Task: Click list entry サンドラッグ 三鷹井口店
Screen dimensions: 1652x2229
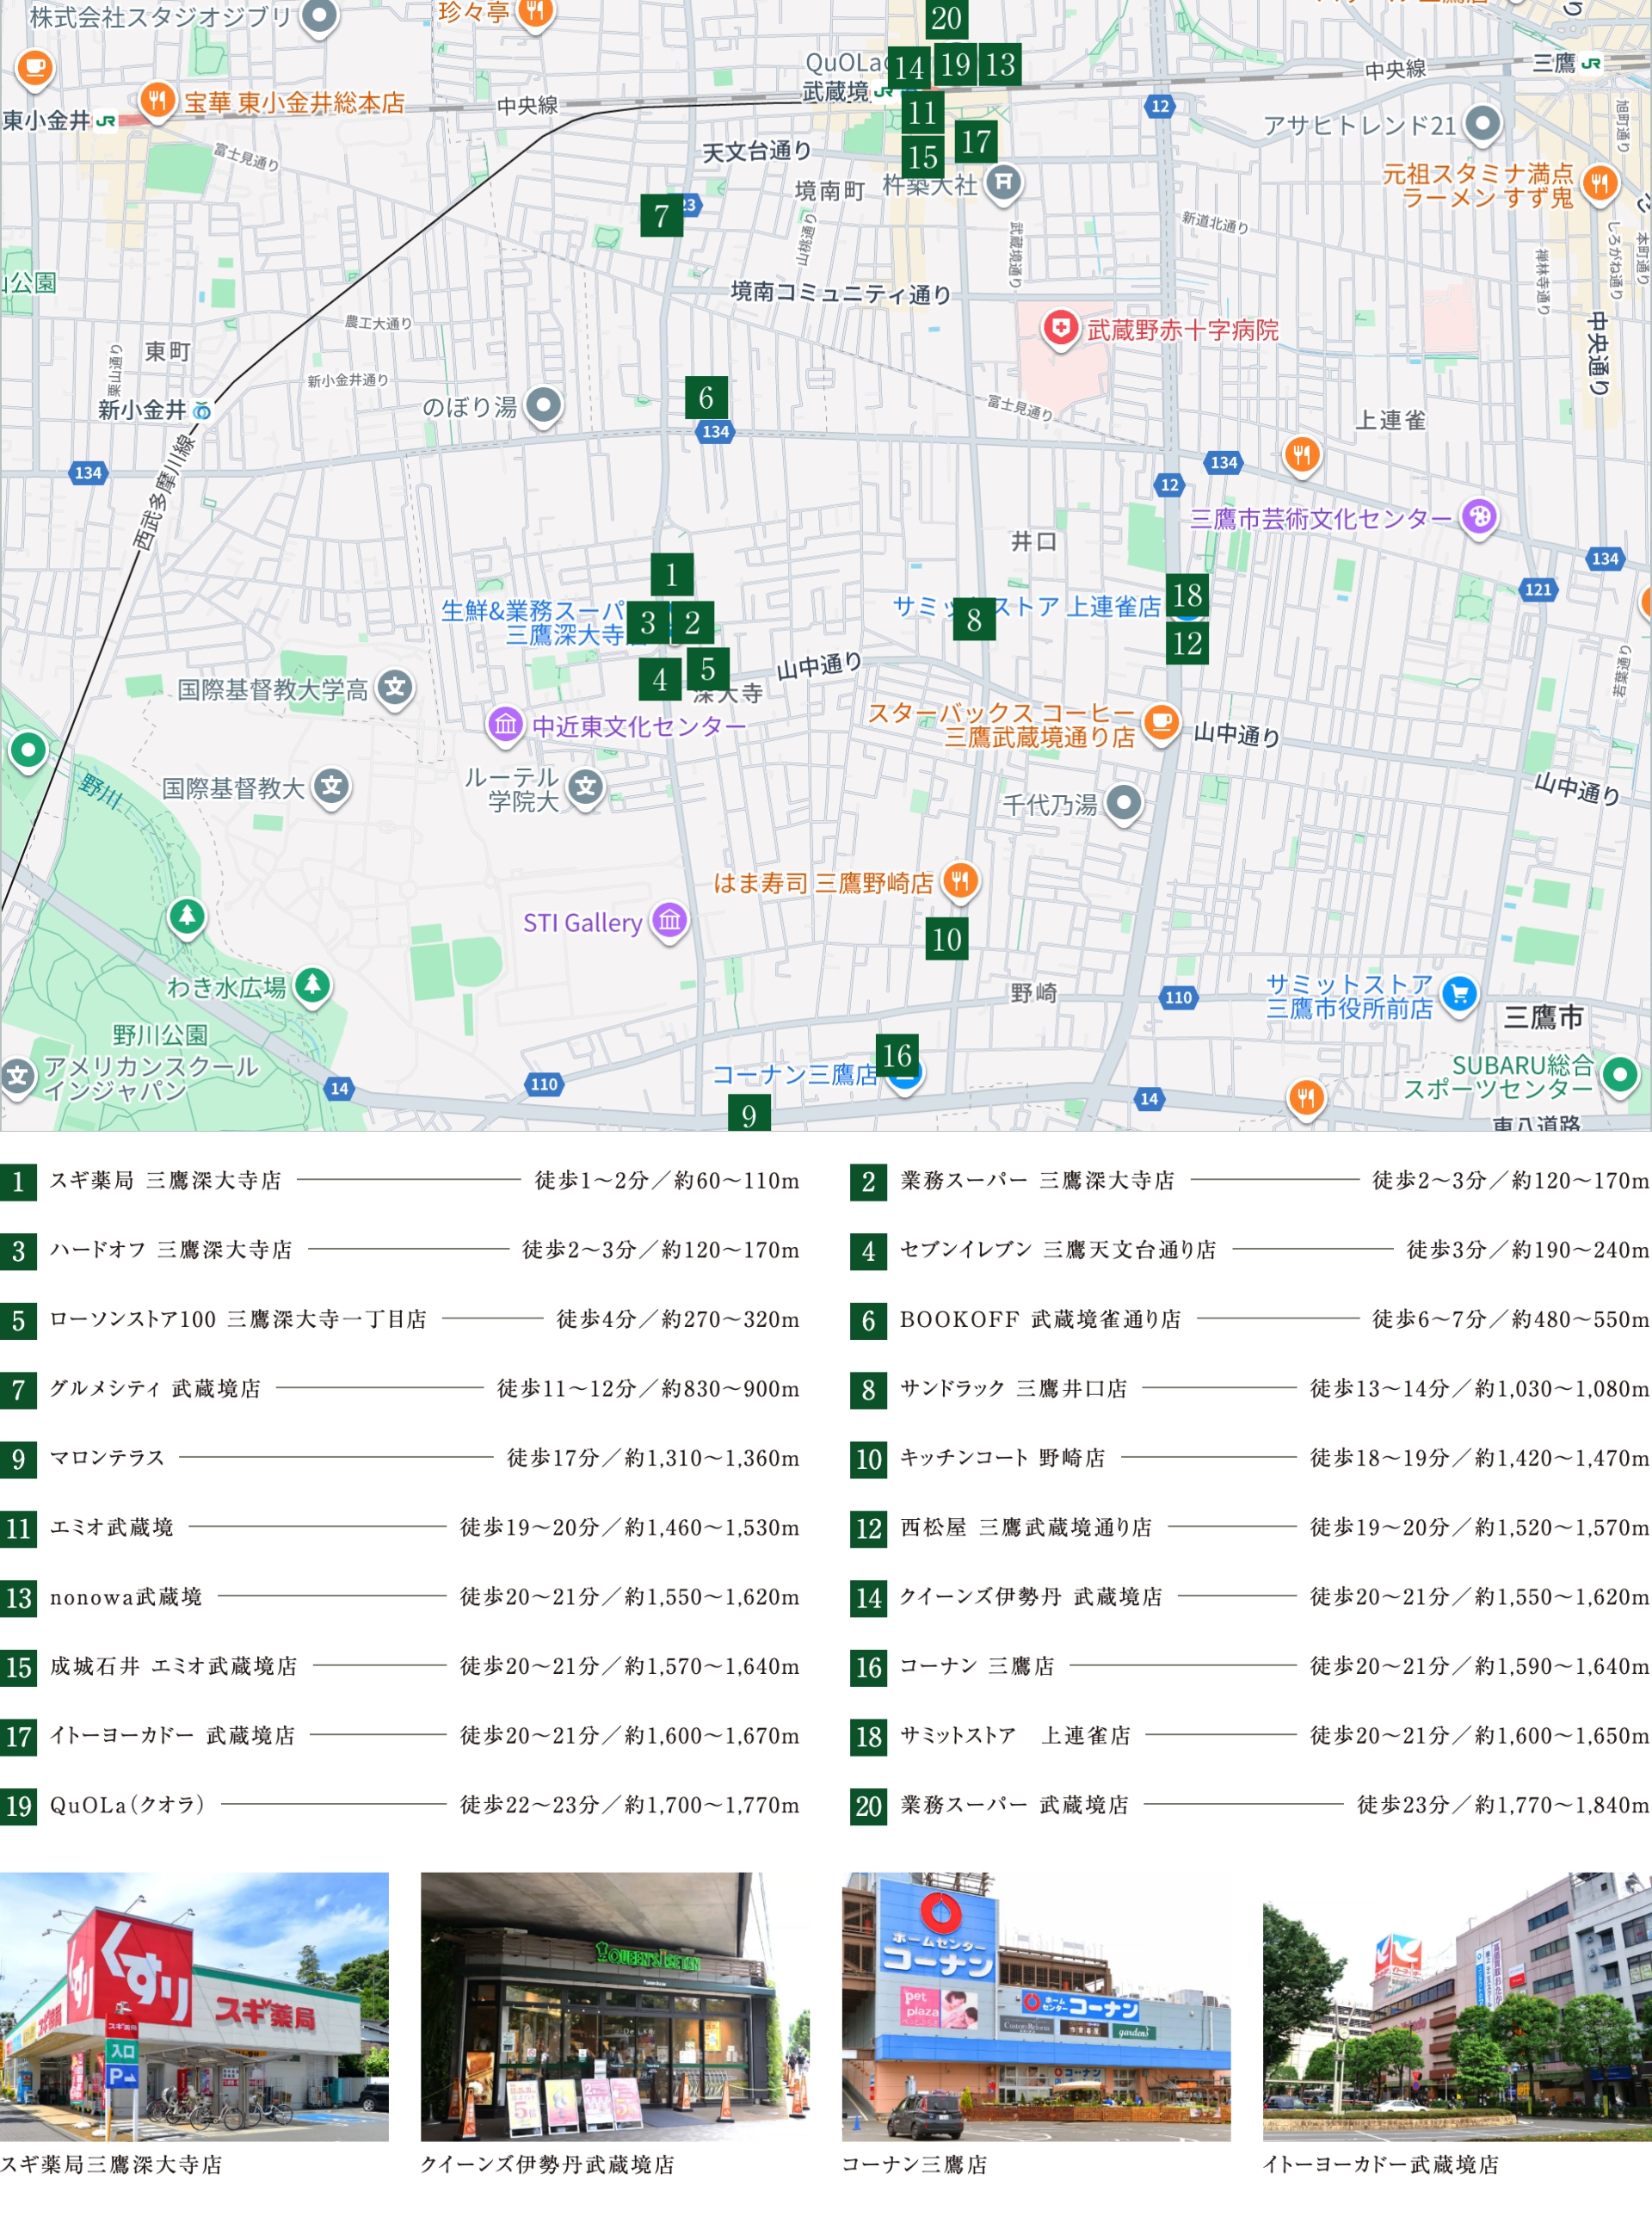Action: (x=1250, y=1389)
